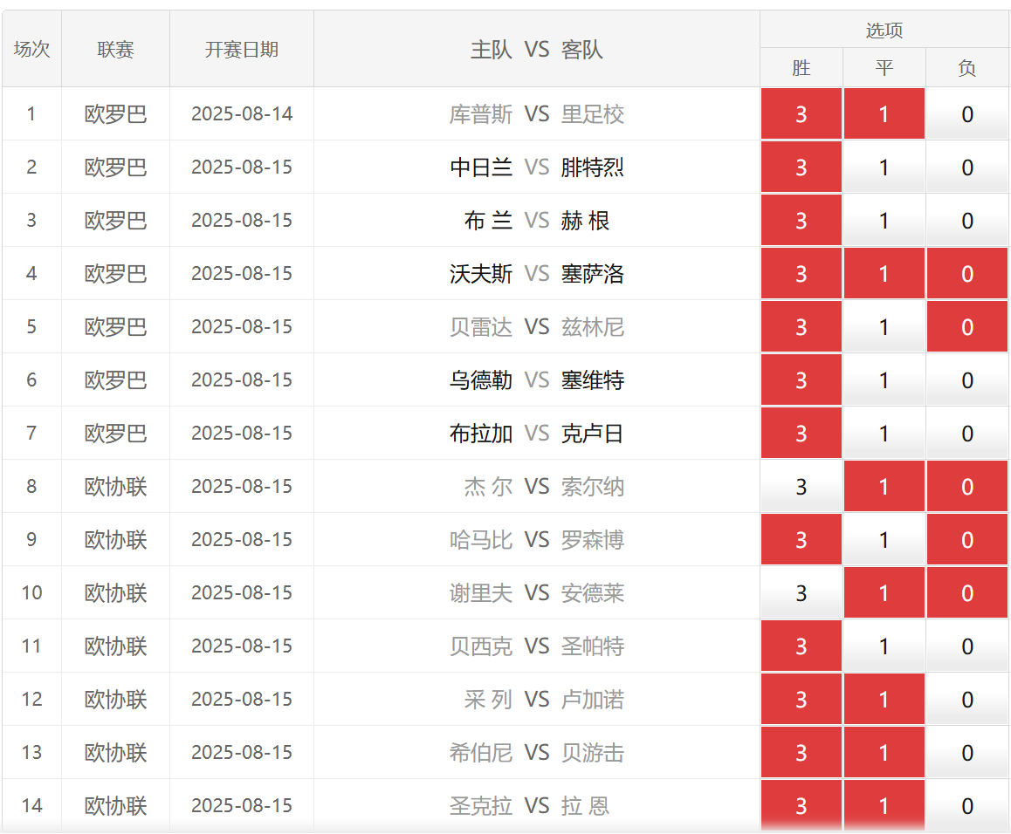
Task: Deselect win option 3 for 库普斯 VS 里足校
Action: [801, 114]
